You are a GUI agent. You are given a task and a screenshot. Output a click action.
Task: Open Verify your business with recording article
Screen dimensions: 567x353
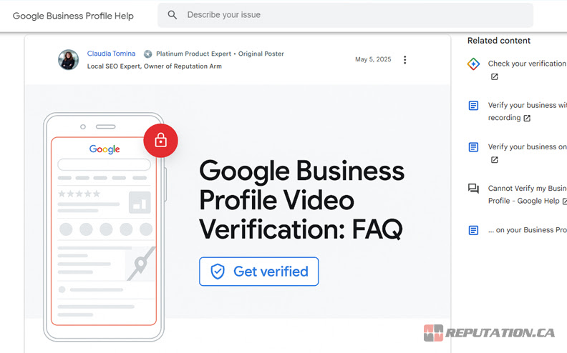(x=526, y=106)
